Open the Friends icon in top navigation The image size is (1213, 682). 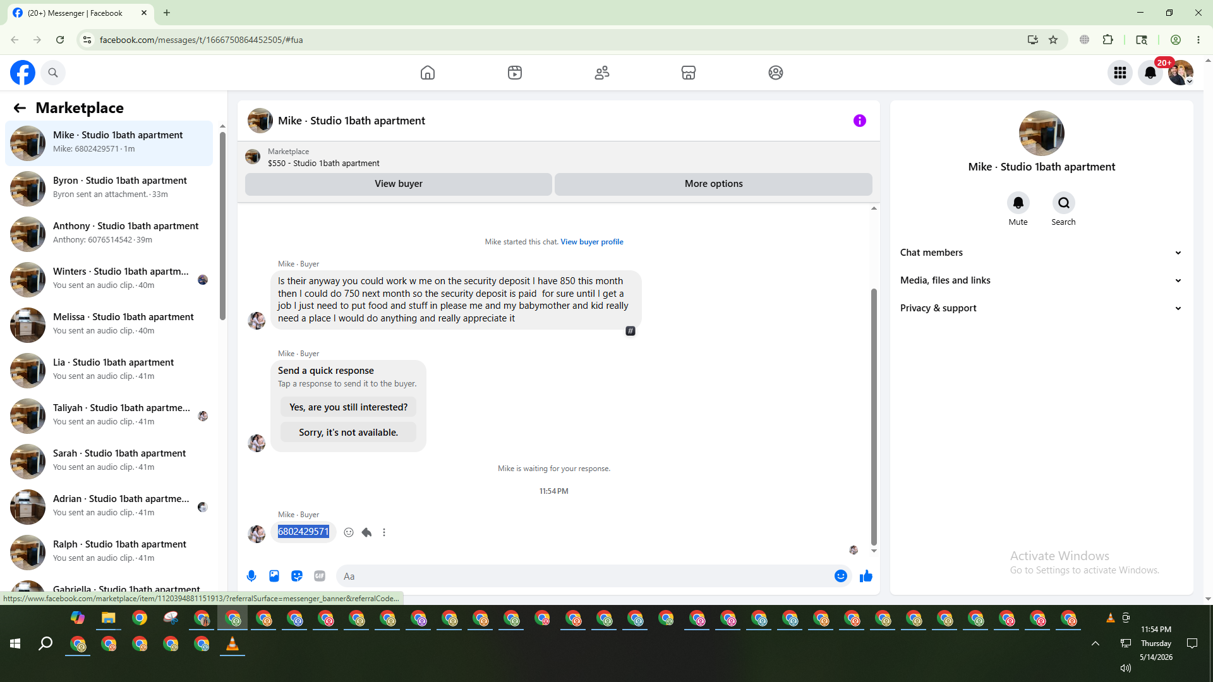(602, 73)
